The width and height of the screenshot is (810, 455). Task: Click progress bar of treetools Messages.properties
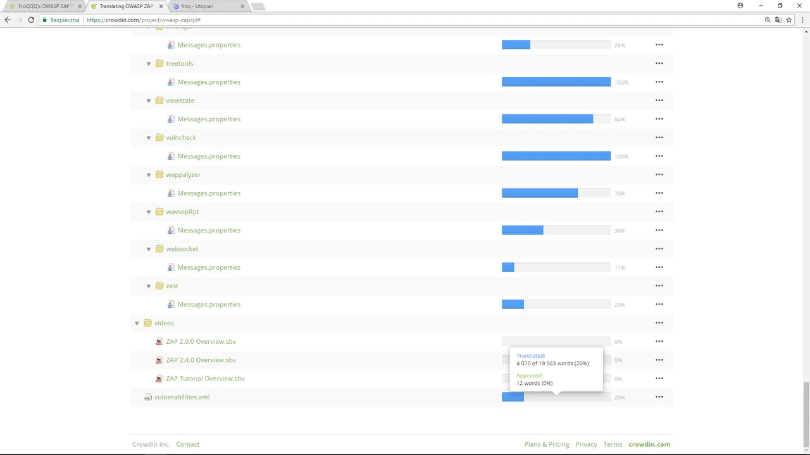556,82
